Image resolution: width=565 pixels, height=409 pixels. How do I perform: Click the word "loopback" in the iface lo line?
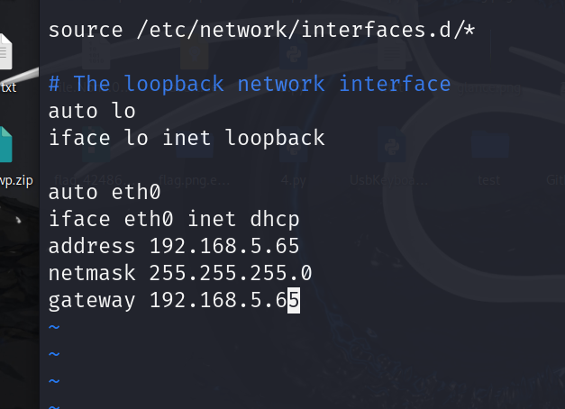click(x=275, y=139)
